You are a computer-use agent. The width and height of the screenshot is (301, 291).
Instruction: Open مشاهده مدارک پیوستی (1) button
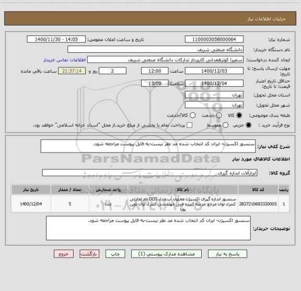166,254
